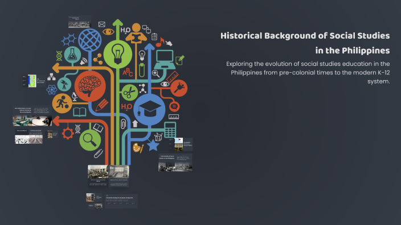Viewport: 401px width, 225px height.
Task: Select the blue globe icon
Action: pyautogui.click(x=90, y=40)
